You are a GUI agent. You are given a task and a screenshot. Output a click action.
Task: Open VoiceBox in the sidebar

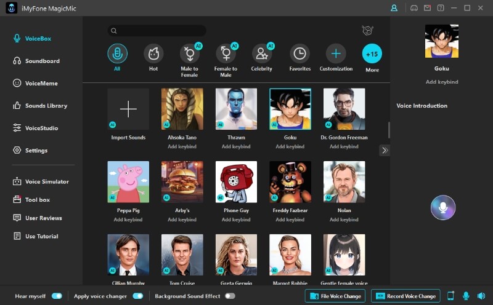32,39
